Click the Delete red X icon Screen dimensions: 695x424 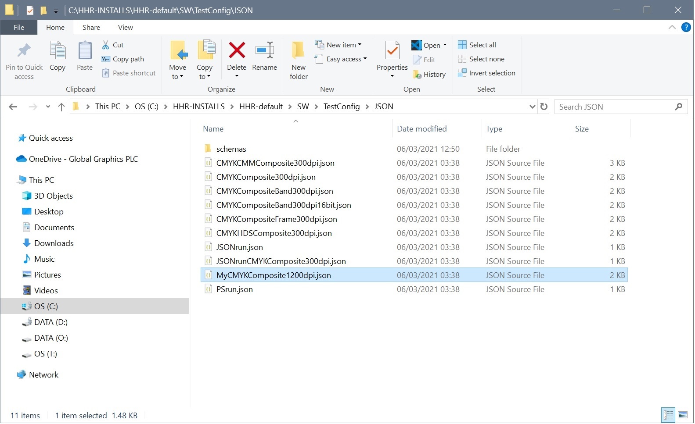[x=237, y=50]
